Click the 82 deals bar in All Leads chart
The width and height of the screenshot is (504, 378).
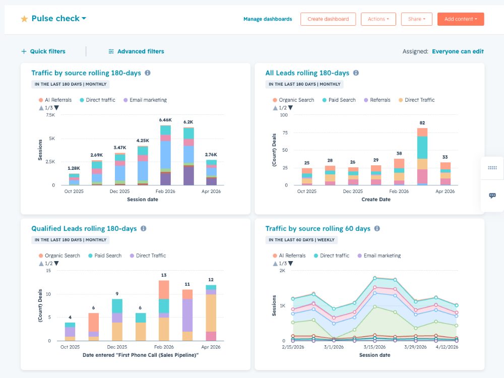[422, 157]
